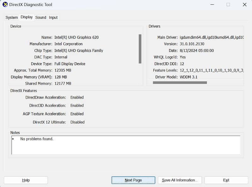
Task: Click 'Intel(R) UHD Graphics Family' chip type
Action: (x=79, y=50)
